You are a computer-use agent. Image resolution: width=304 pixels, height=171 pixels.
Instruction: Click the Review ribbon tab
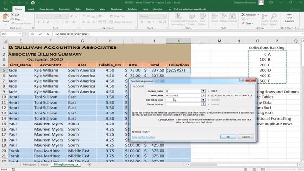pos(90,9)
